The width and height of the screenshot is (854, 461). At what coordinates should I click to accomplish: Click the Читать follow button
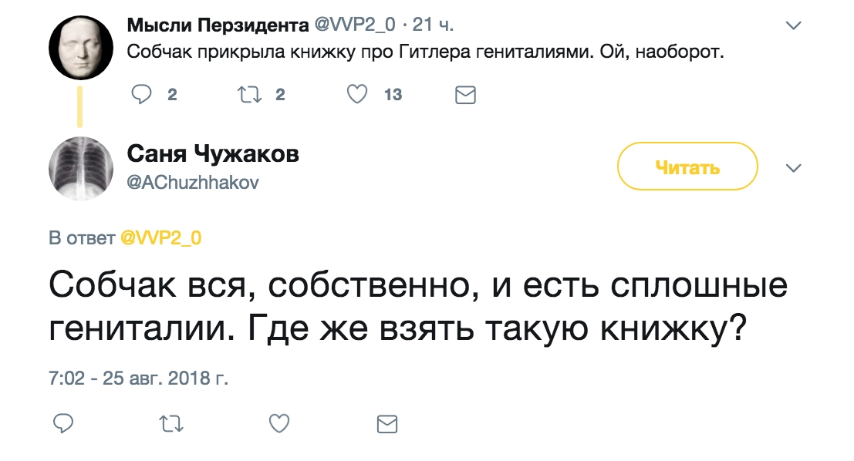pyautogui.click(x=687, y=167)
